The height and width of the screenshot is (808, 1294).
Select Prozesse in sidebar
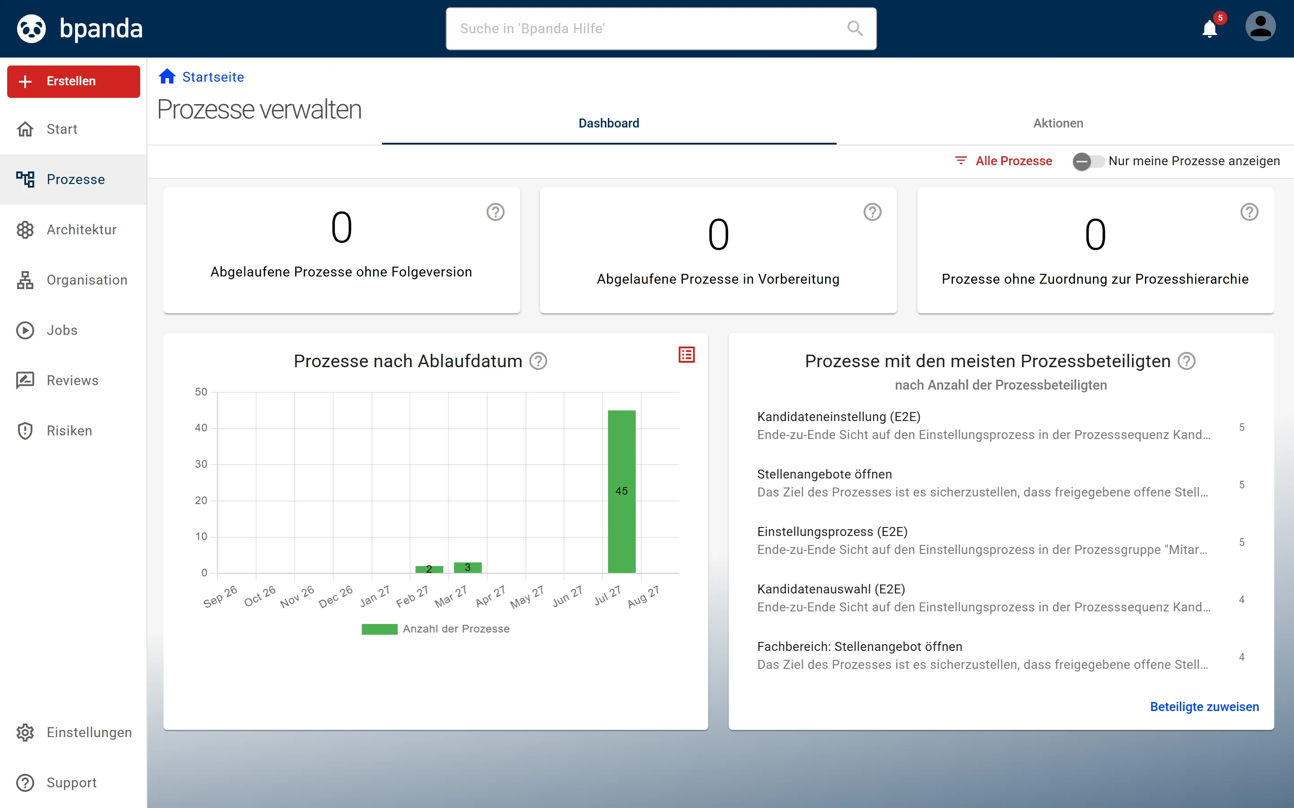(x=73, y=180)
